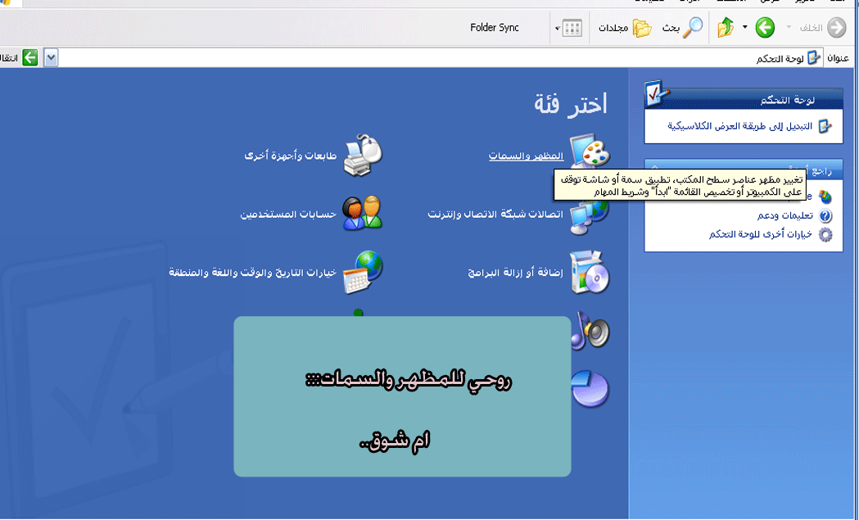Click the green Forward arrow button
859x520 pixels.
point(765,28)
